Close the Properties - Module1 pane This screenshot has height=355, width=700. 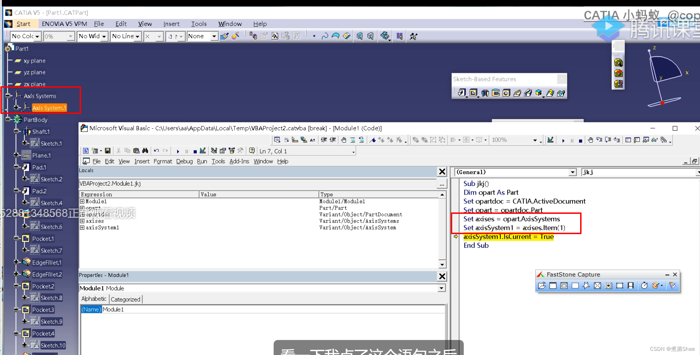click(442, 276)
